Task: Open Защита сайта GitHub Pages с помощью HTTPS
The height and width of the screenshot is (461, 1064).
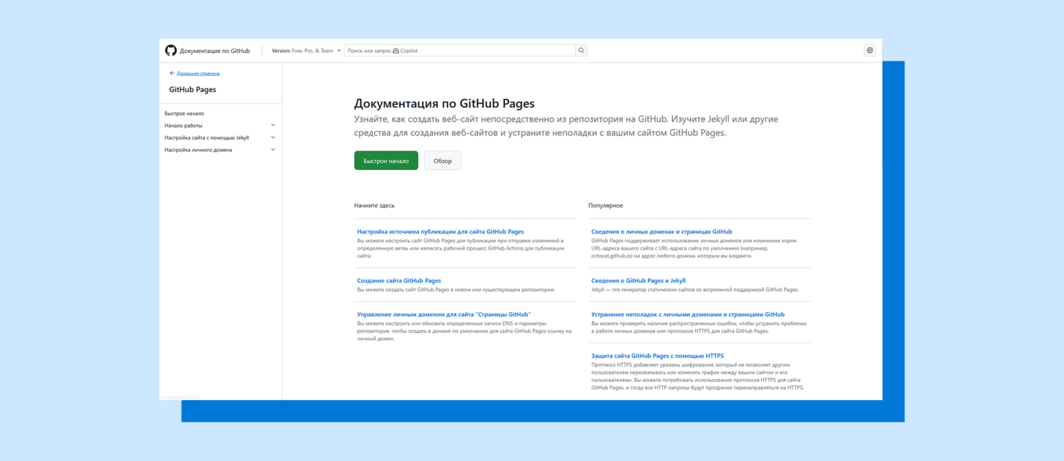Action: (x=658, y=356)
